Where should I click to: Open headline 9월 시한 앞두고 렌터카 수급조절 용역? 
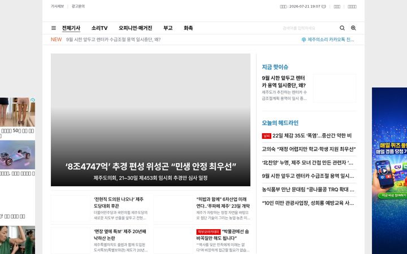click(x=308, y=176)
